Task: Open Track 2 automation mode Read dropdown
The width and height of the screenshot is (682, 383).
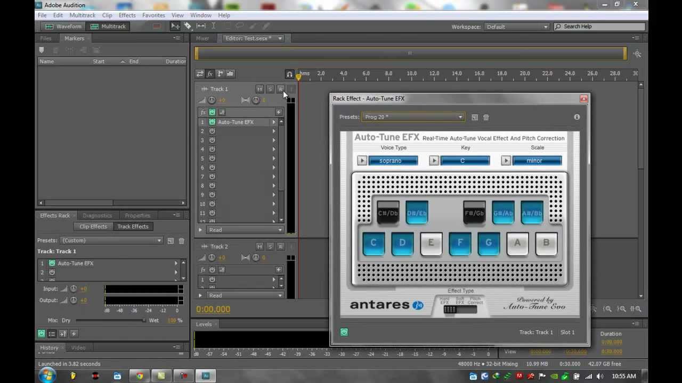Action: 246,295
